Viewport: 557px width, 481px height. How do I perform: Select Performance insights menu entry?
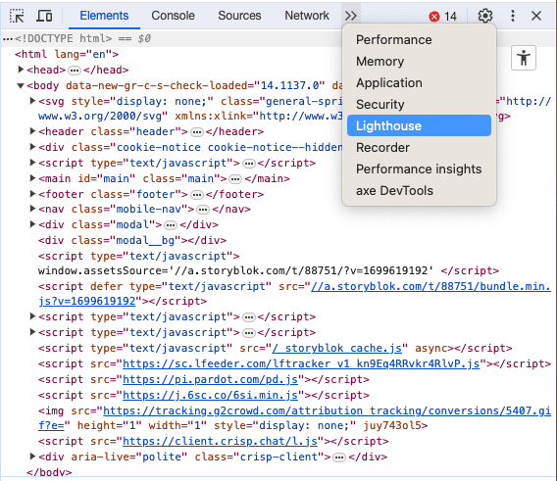click(x=419, y=168)
